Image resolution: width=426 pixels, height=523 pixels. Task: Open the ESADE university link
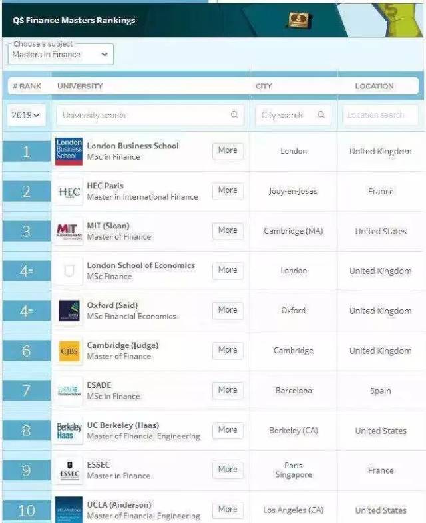pyautogui.click(x=99, y=385)
